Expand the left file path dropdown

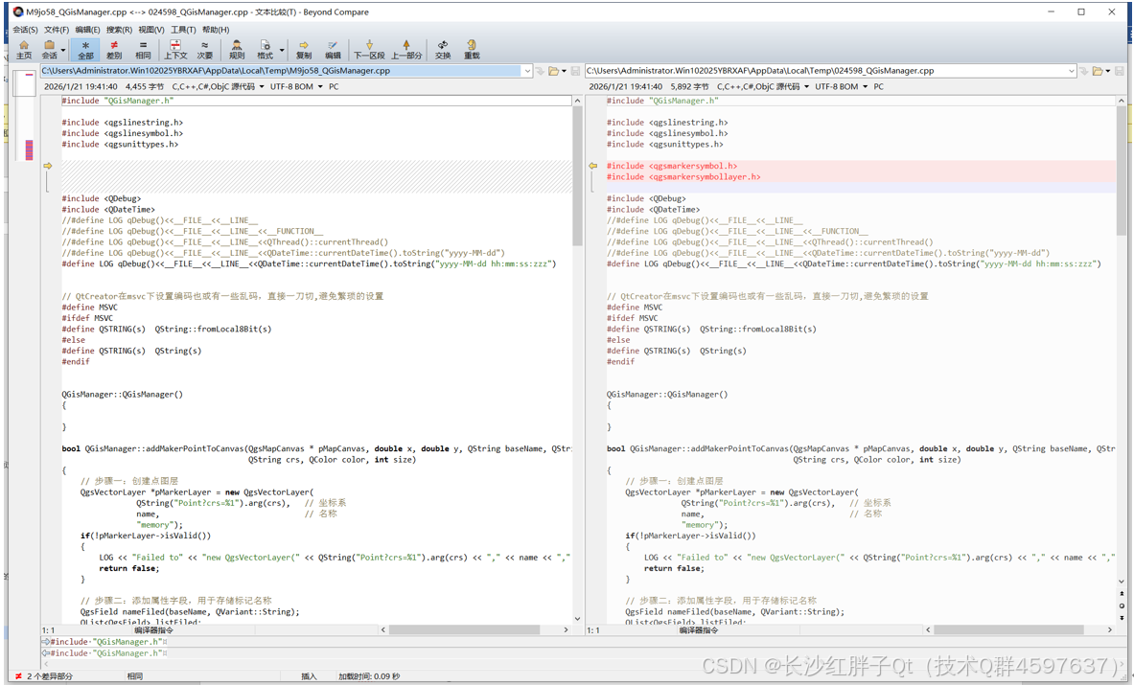pyautogui.click(x=527, y=71)
